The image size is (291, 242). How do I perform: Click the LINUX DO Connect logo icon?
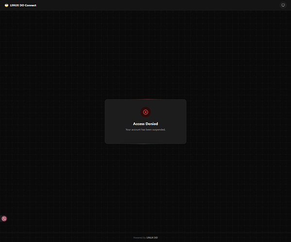coord(6,5)
